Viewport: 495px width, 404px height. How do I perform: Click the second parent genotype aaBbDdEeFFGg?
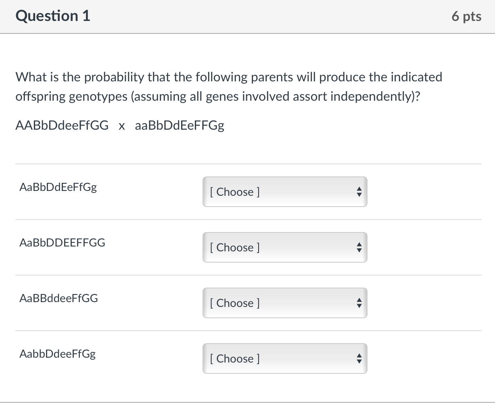[x=180, y=126]
